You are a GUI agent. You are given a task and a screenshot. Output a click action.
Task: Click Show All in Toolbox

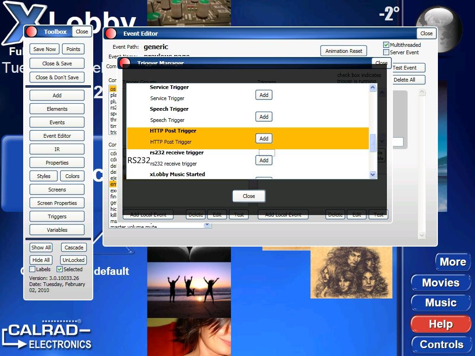41,248
